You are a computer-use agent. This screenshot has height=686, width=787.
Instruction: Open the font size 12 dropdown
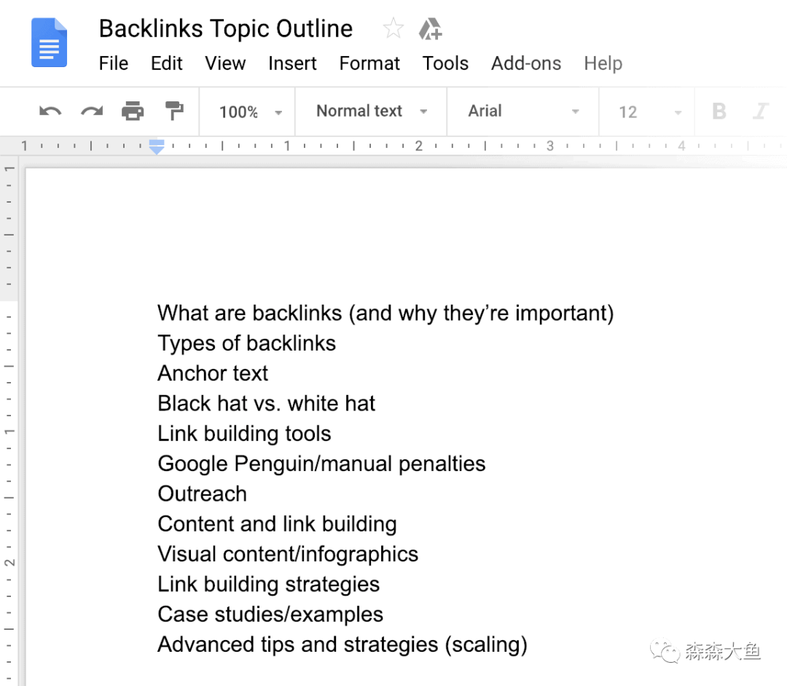649,112
